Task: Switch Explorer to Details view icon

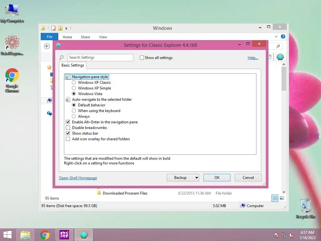Action: [x=275, y=198]
